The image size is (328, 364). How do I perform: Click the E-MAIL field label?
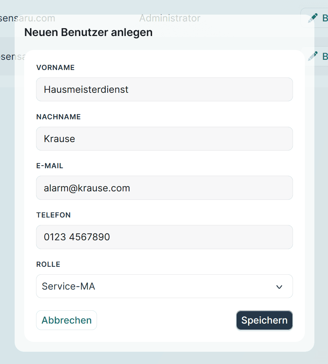50,166
